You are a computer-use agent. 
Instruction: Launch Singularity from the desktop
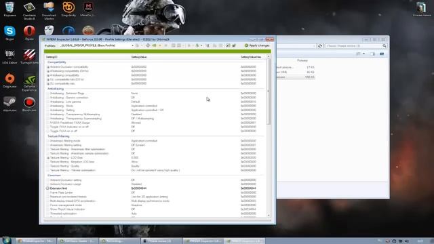coord(68,9)
